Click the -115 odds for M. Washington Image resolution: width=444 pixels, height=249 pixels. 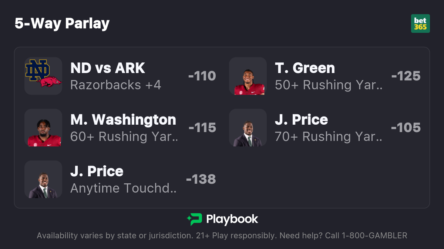(202, 128)
